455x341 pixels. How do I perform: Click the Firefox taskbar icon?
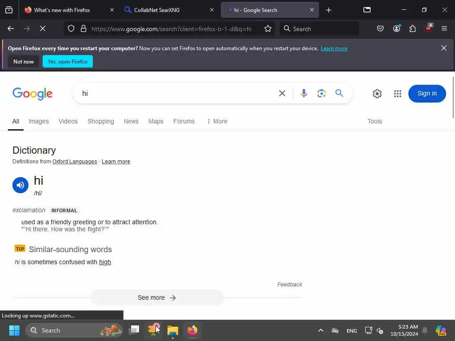click(x=192, y=330)
